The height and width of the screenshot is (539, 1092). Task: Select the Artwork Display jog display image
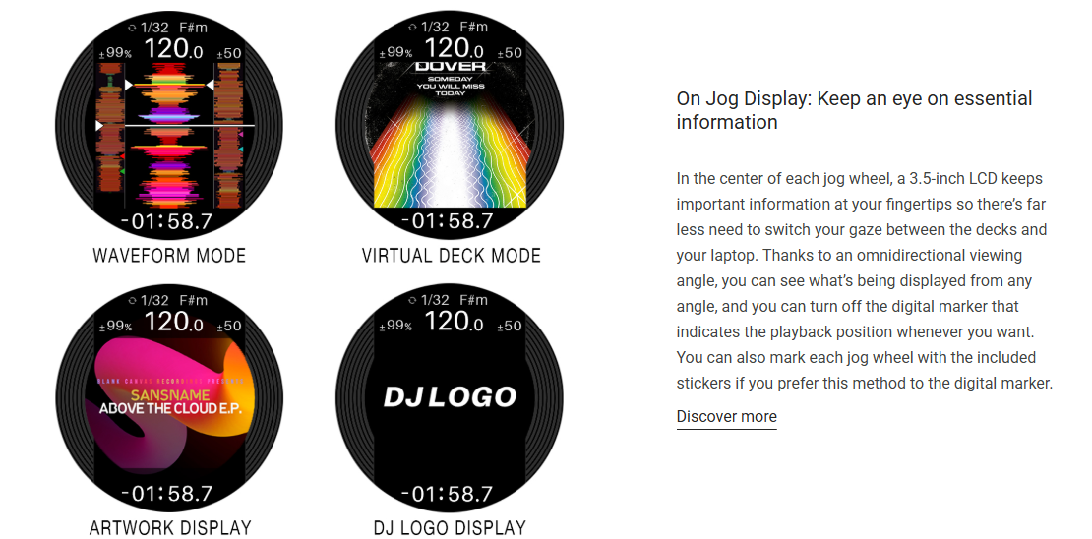169,399
